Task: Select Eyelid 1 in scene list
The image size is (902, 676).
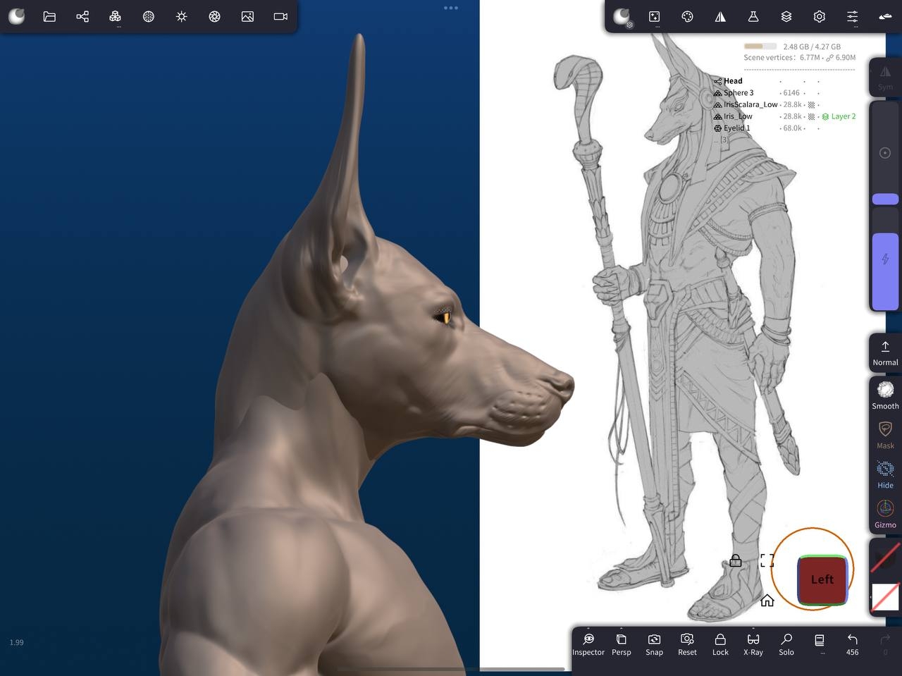Action: point(736,128)
